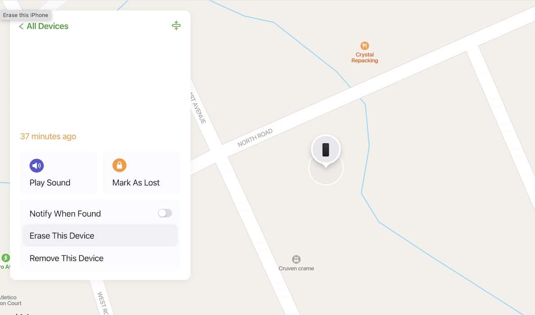The image size is (535, 315).
Task: Click the Cruven crame place label
Action: pos(296,268)
